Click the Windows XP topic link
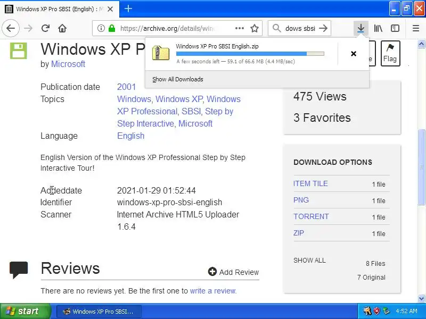The width and height of the screenshot is (426, 319). click(x=179, y=99)
